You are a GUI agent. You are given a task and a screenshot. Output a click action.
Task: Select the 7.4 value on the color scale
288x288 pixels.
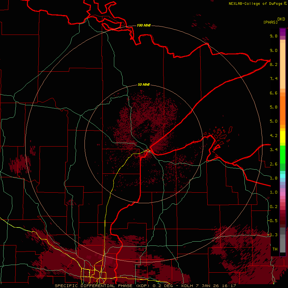(x=274, y=79)
